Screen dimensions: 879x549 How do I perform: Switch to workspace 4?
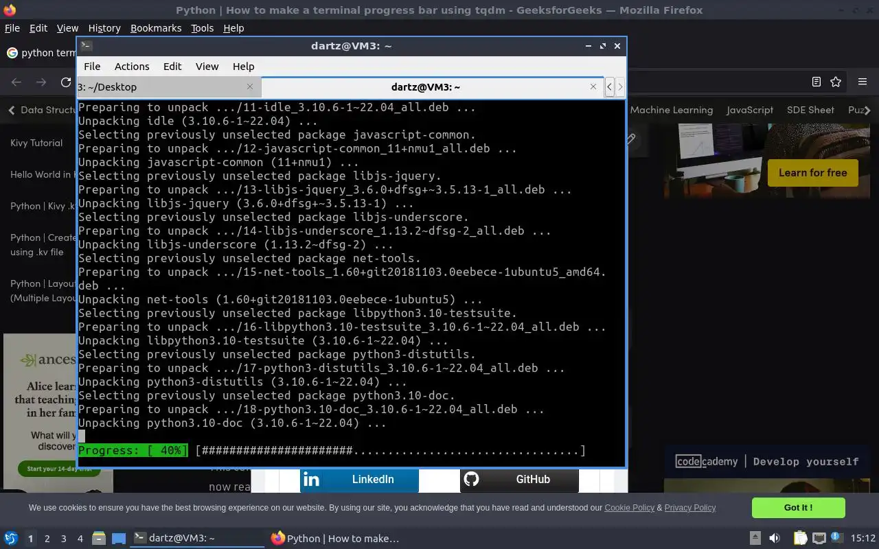80,539
